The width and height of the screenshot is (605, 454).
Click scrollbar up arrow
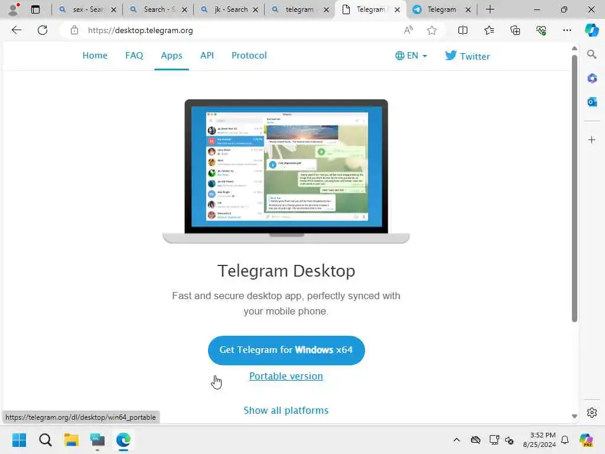tap(574, 48)
